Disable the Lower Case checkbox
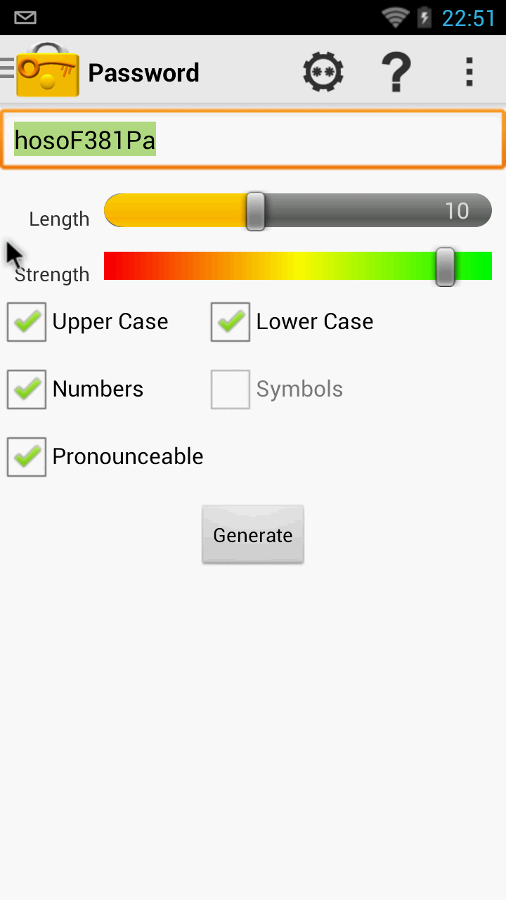The height and width of the screenshot is (900, 506). [230, 321]
